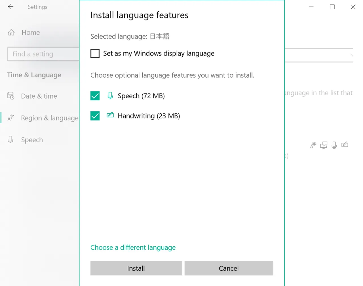Click the handwriting capability icon on the far right

click(345, 145)
